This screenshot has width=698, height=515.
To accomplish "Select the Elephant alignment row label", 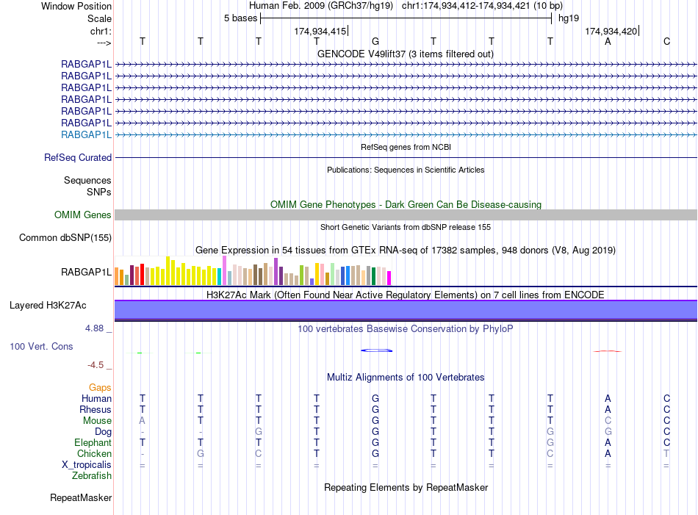I will click(x=93, y=442).
